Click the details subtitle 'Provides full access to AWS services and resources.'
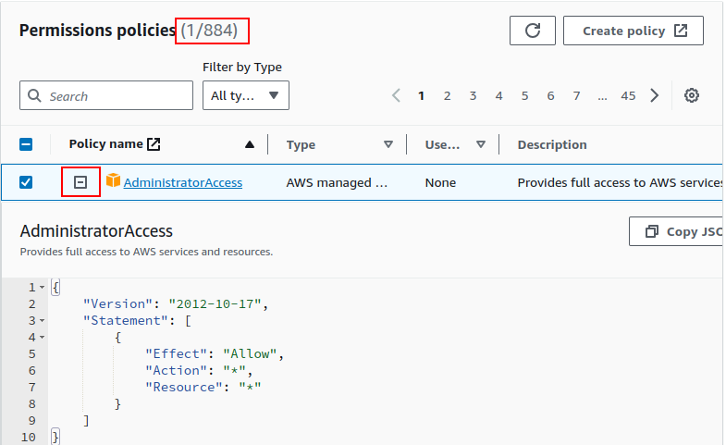This screenshot has height=445, width=726. (146, 252)
